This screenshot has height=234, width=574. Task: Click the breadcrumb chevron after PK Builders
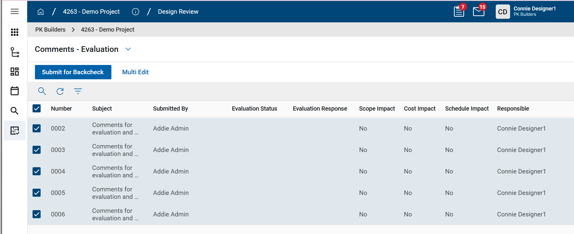click(x=73, y=30)
